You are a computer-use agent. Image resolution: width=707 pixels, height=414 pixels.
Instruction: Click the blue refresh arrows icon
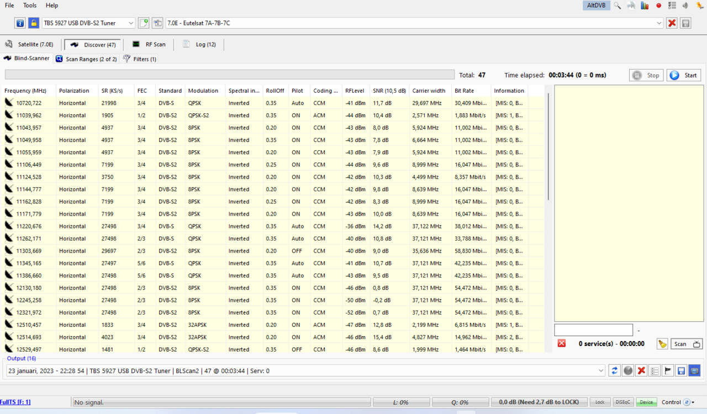tap(614, 370)
